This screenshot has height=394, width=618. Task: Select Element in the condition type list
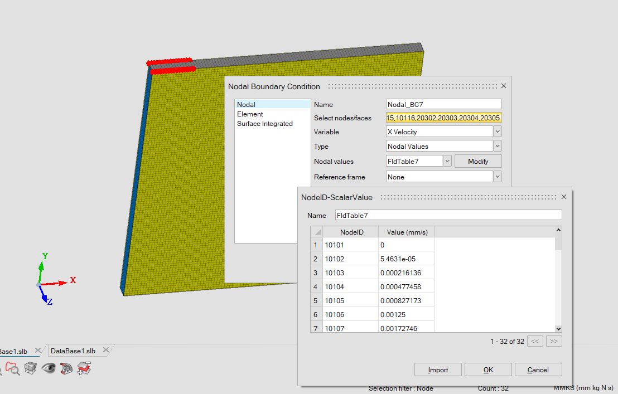(x=272, y=114)
